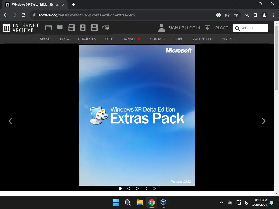279x209 pixels.
Task: Select fourth carousel dot
Action: [145, 188]
